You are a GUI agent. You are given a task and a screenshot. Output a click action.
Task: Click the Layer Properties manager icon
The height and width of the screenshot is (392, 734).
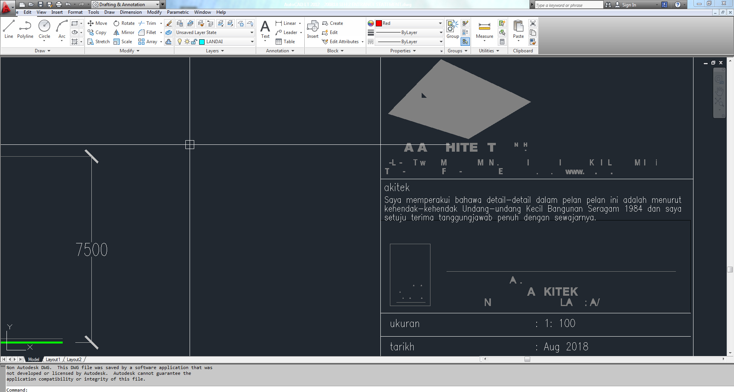(x=180, y=23)
